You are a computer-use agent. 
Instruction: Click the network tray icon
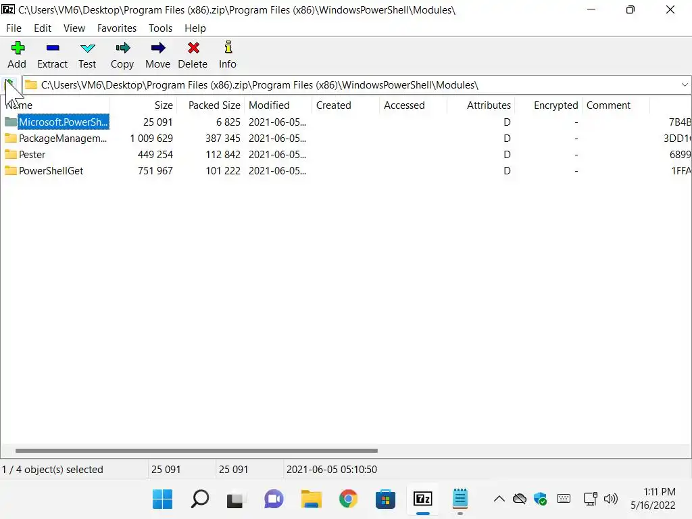[x=590, y=499]
